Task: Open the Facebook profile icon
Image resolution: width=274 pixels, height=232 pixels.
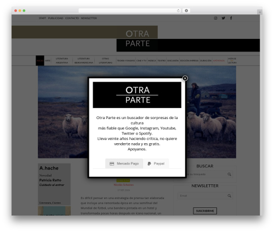Action: tap(231, 18)
